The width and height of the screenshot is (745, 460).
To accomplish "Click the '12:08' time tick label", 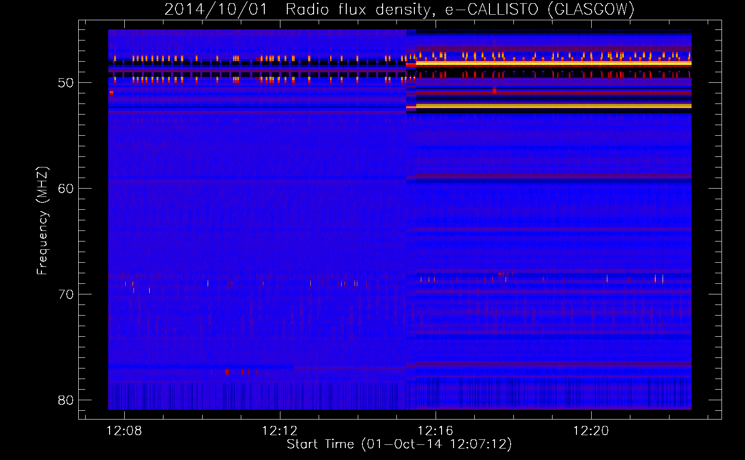I will click(x=124, y=431).
